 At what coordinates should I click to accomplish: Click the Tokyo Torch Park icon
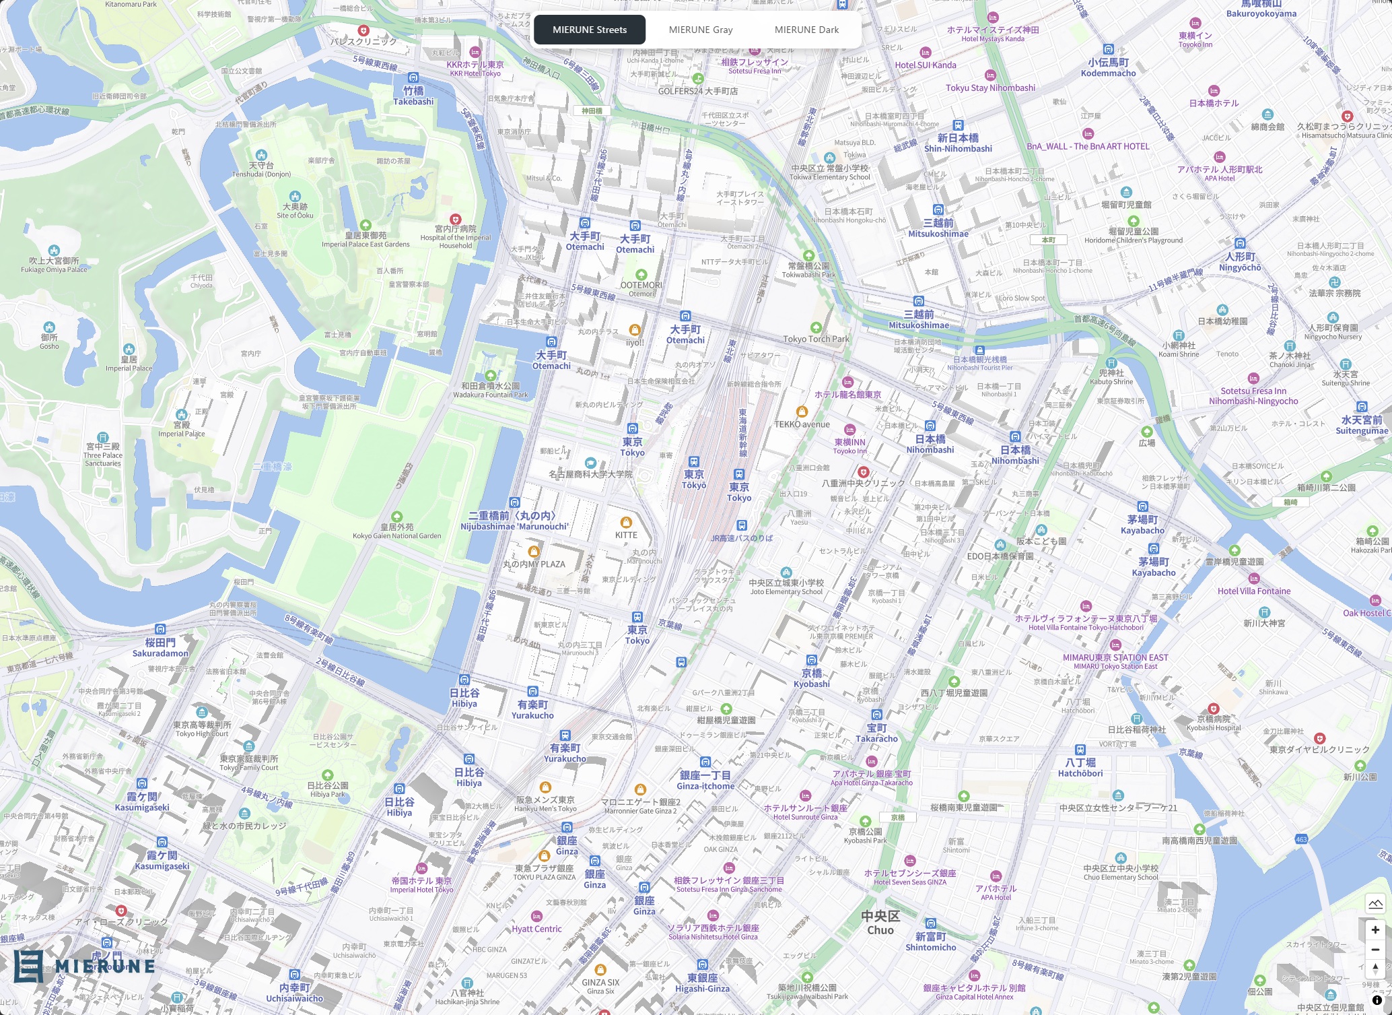click(816, 328)
